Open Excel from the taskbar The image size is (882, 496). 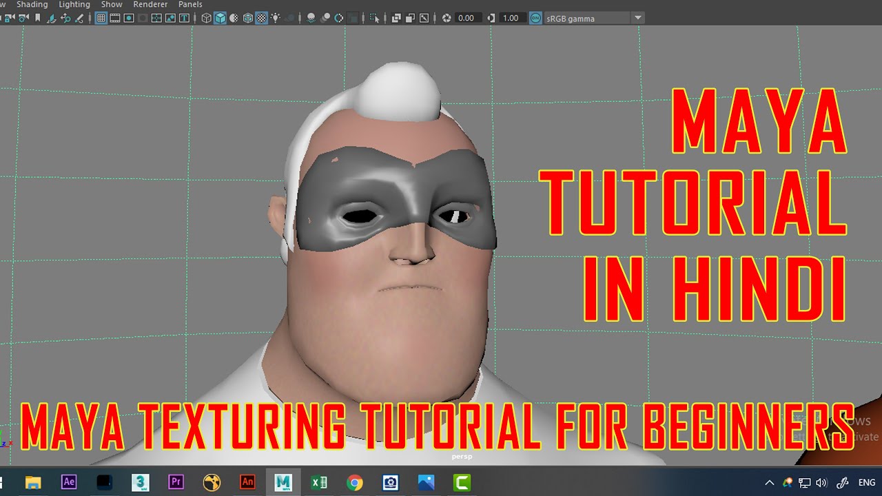click(319, 482)
